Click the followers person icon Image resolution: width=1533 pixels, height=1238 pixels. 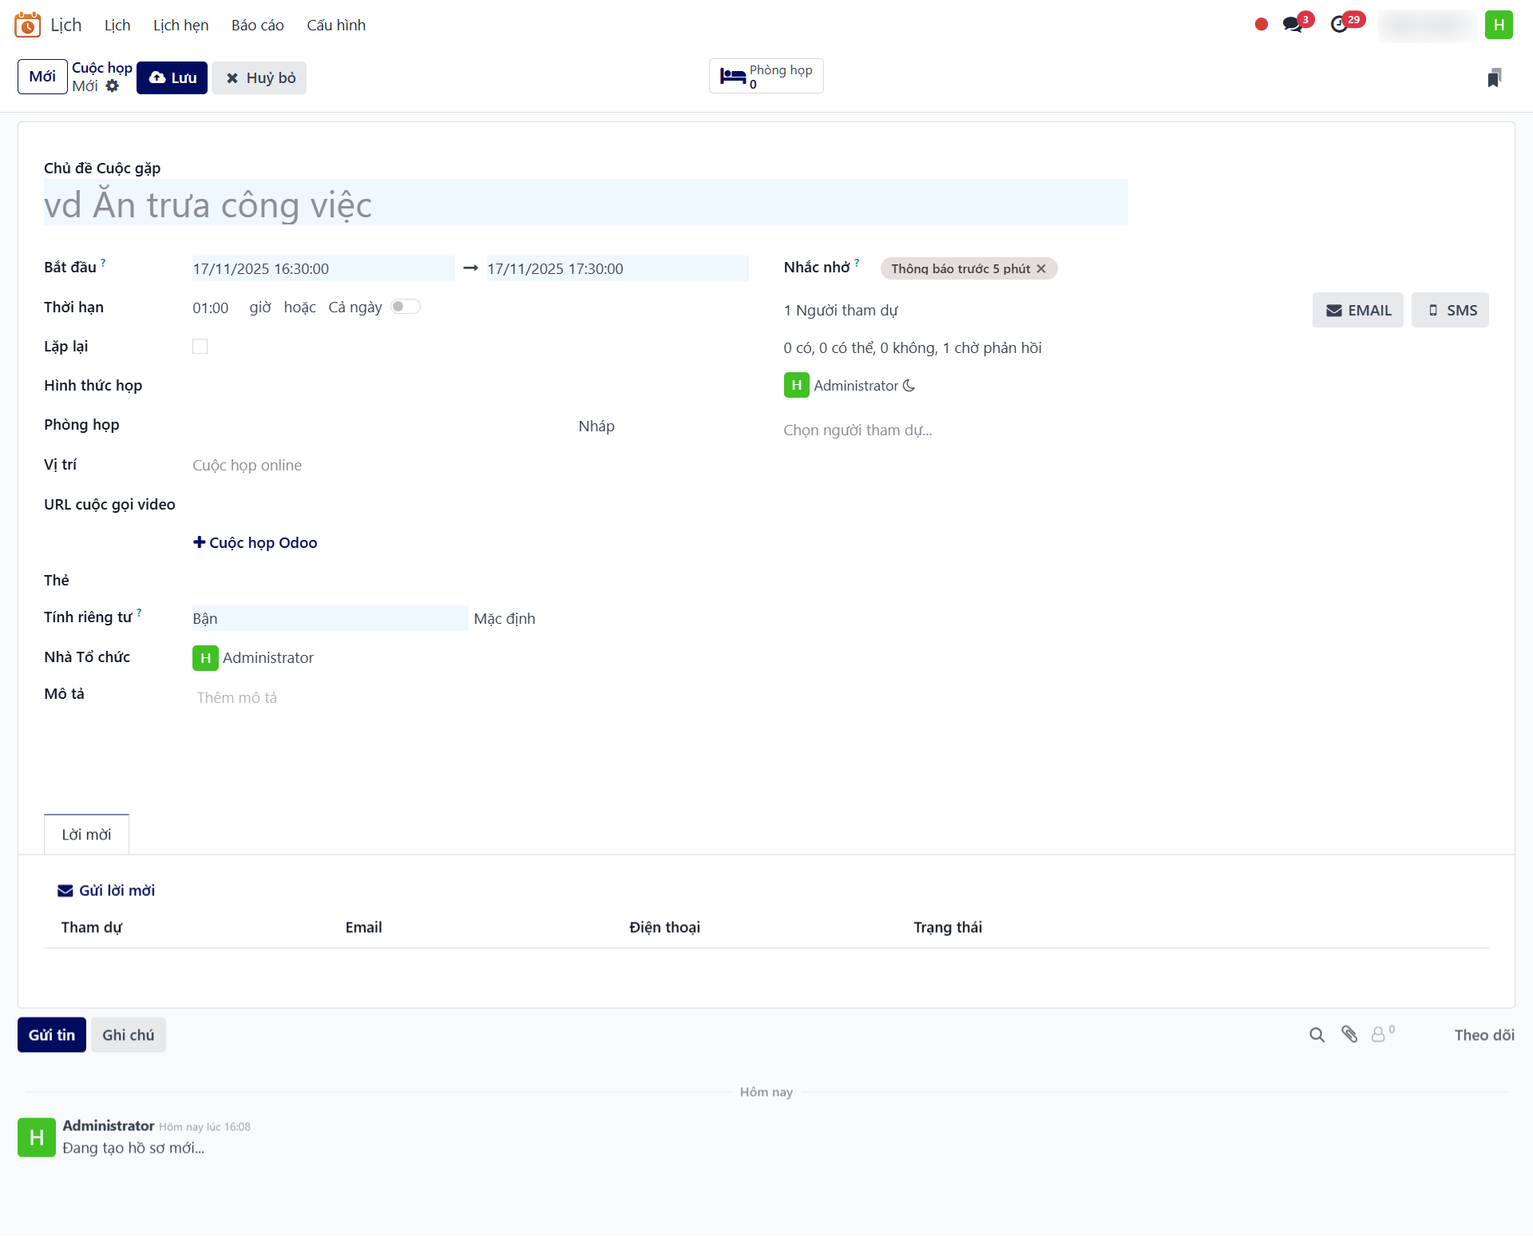[1379, 1035]
